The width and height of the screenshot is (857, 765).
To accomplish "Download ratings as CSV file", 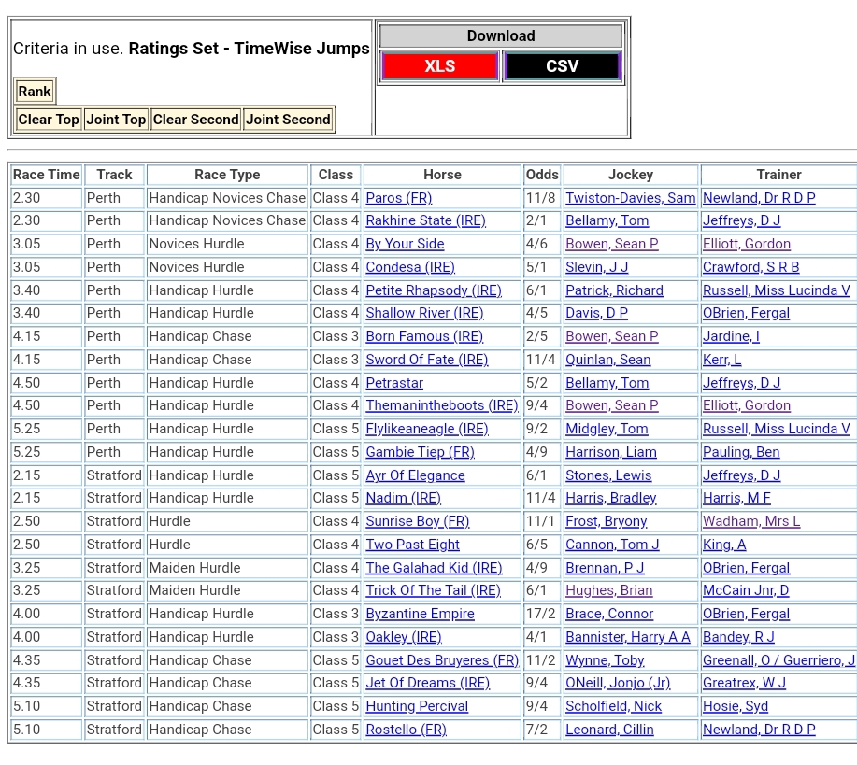I will click(x=562, y=66).
